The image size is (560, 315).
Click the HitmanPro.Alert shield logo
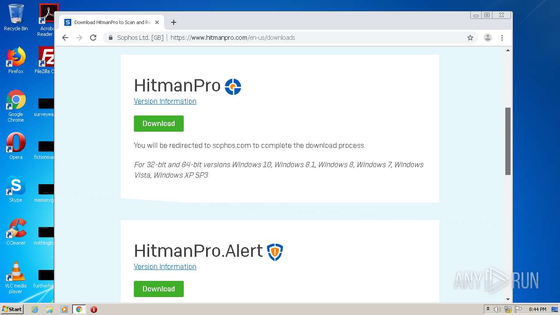pos(275,252)
